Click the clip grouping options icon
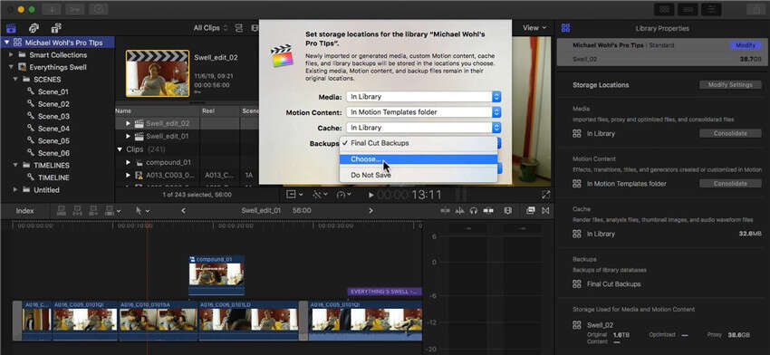770x355 pixels. [x=240, y=28]
